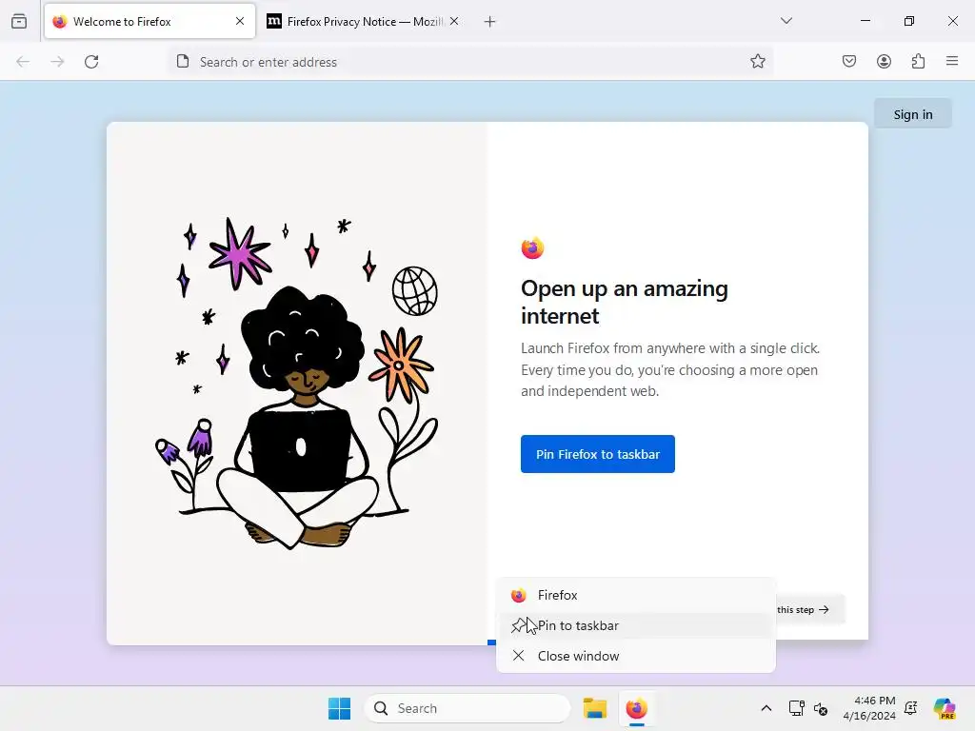The height and width of the screenshot is (731, 975).
Task: Show hidden system tray icons
Action: point(766,708)
